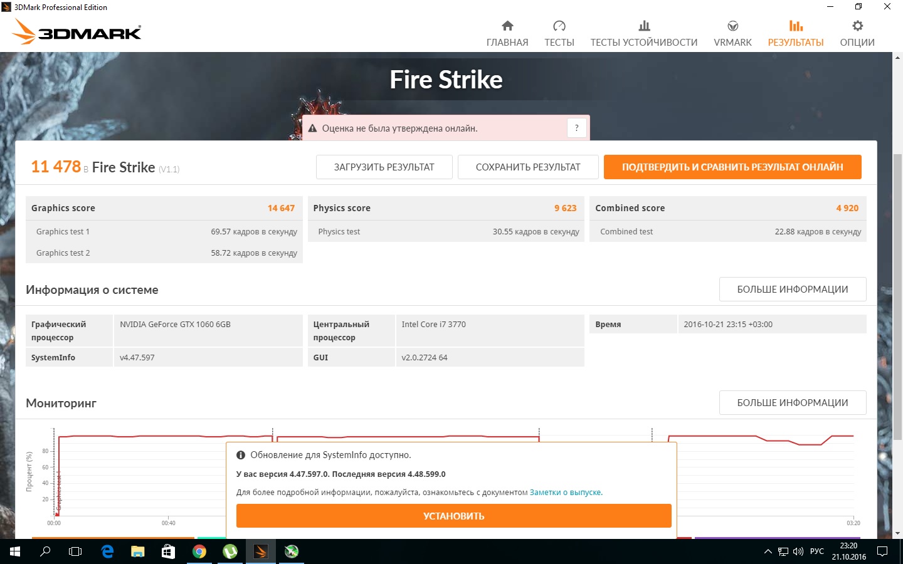Open the Windows Start menu
This screenshot has width=903, height=564.
tap(15, 551)
